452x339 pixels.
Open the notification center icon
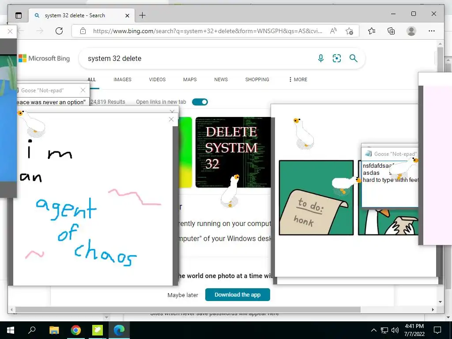437,330
